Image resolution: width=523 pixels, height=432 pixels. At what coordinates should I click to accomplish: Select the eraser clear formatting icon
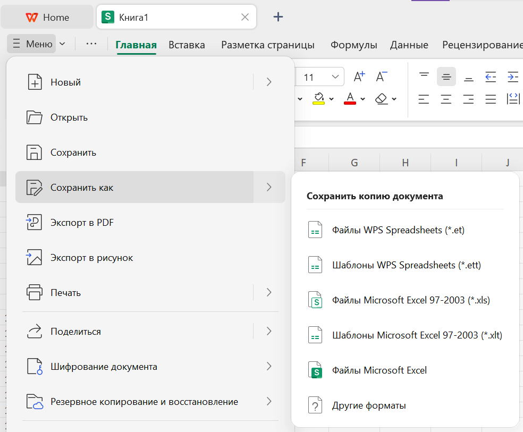tap(381, 99)
